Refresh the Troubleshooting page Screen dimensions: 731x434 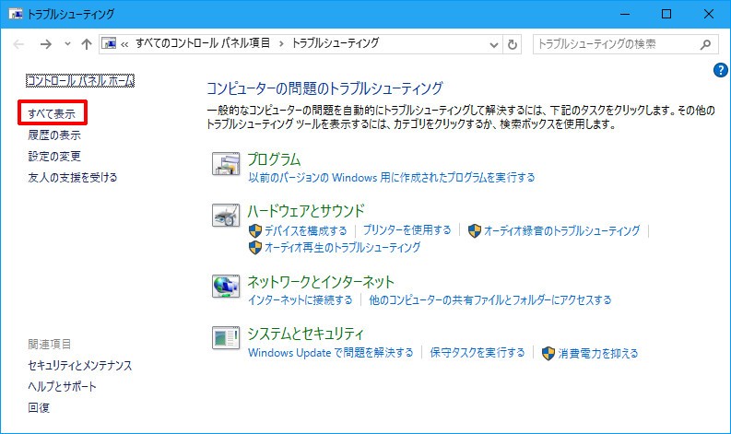tap(512, 45)
